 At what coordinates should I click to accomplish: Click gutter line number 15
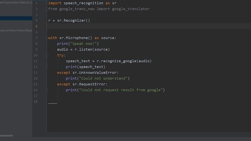click(36, 84)
